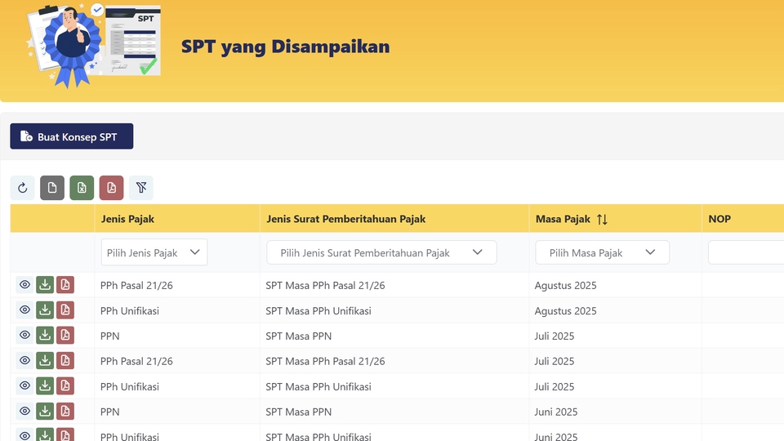The image size is (784, 441).
Task: View the PPh Unifikasi Juli 2025 row via eye icon
Action: (x=24, y=386)
